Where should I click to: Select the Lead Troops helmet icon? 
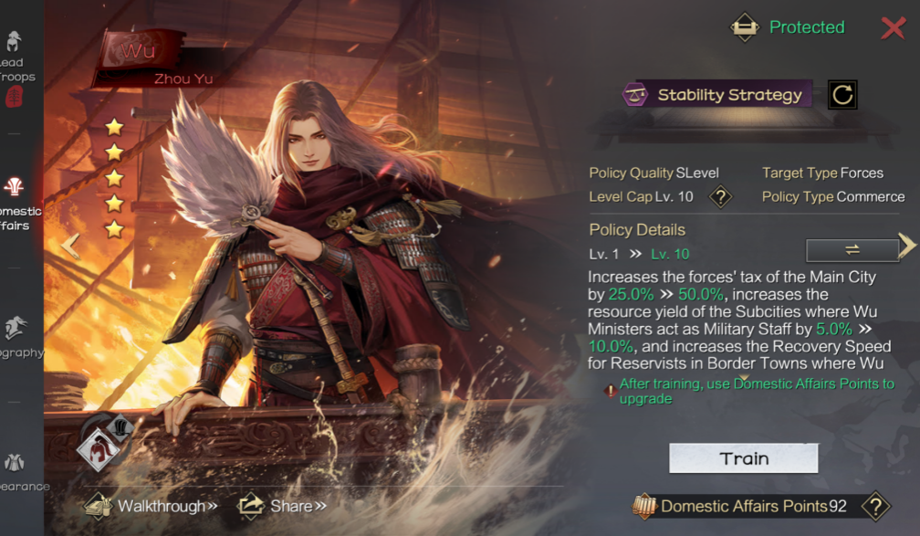click(x=14, y=42)
